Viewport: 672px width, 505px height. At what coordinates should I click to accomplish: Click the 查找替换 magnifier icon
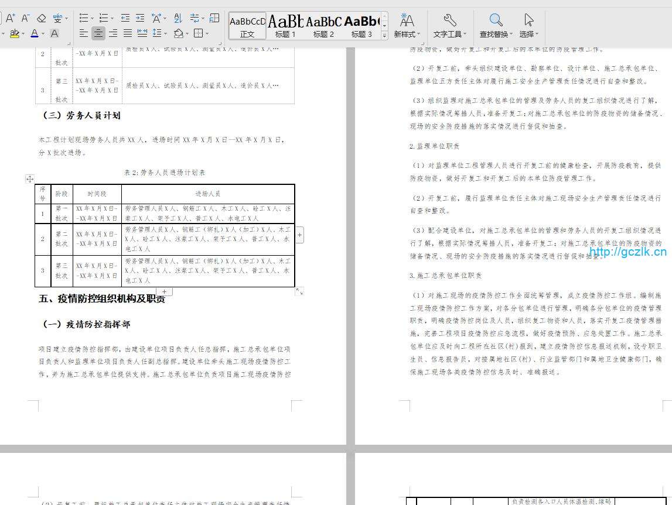click(496, 20)
